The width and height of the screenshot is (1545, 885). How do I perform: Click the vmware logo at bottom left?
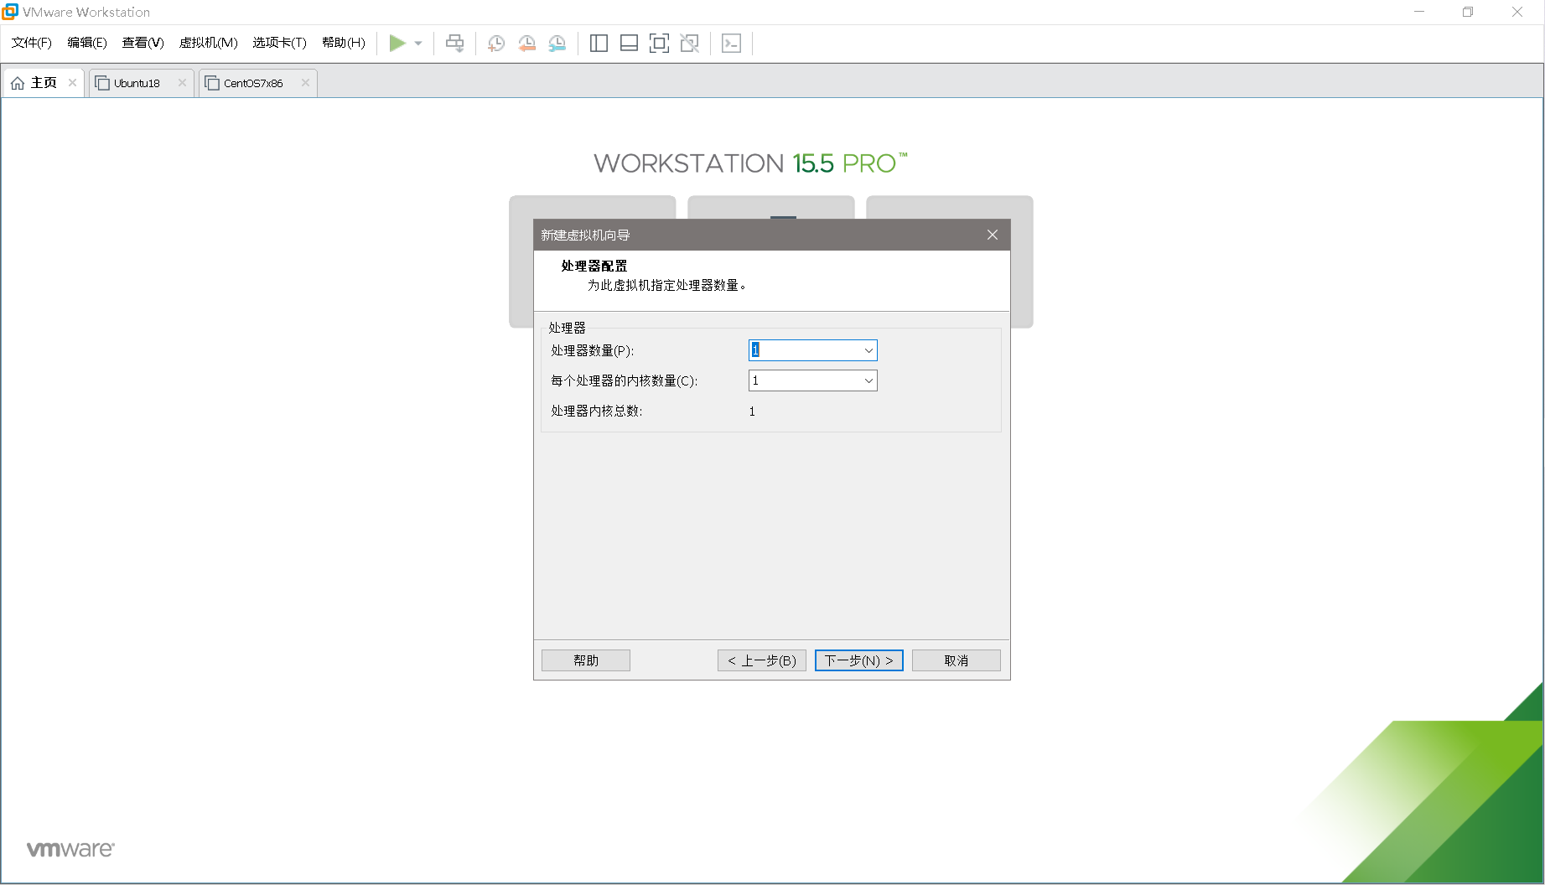tap(70, 849)
